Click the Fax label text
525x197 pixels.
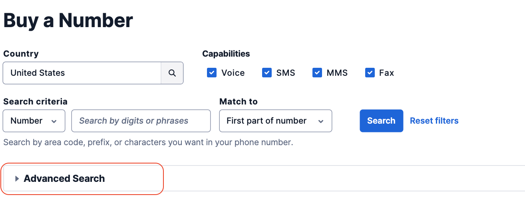click(x=386, y=73)
